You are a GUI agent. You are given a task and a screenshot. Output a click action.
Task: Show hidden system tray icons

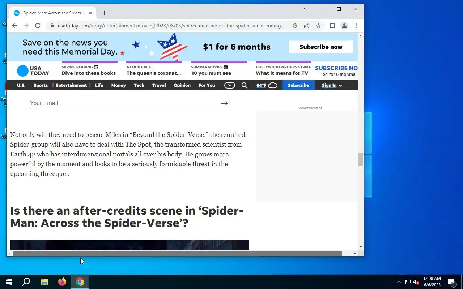[x=399, y=282]
